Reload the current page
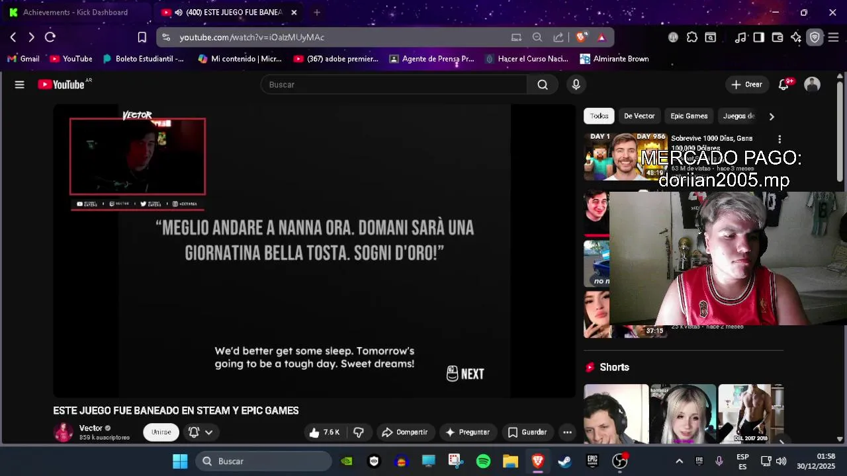 (x=50, y=37)
